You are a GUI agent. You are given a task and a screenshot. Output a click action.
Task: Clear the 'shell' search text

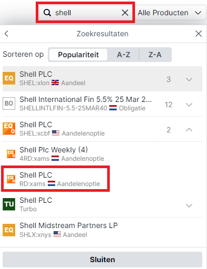coord(125,13)
